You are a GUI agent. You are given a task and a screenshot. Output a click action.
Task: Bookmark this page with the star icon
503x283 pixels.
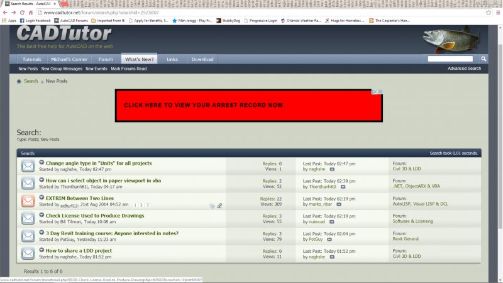click(489, 13)
